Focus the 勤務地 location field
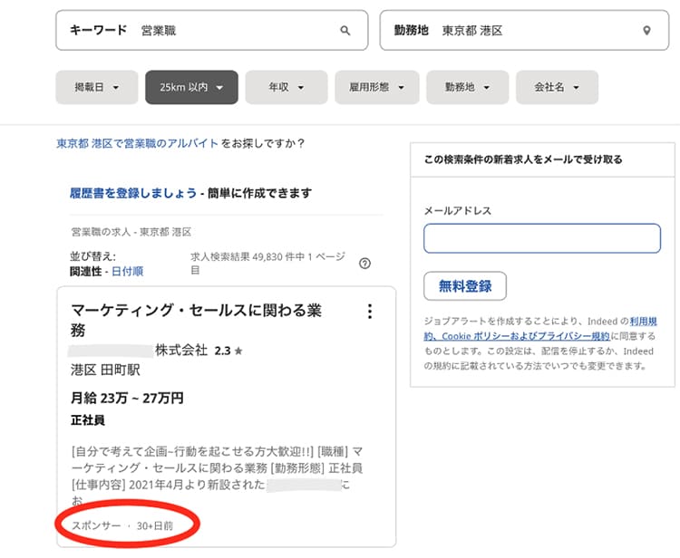This screenshot has height=558, width=680. tap(524, 30)
